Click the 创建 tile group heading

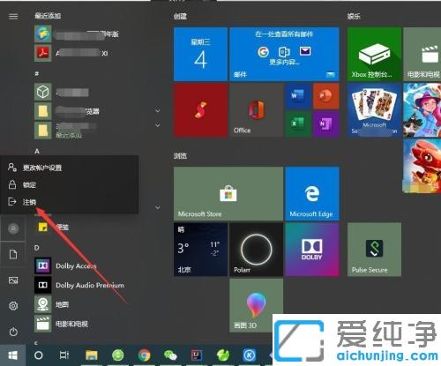(180, 17)
